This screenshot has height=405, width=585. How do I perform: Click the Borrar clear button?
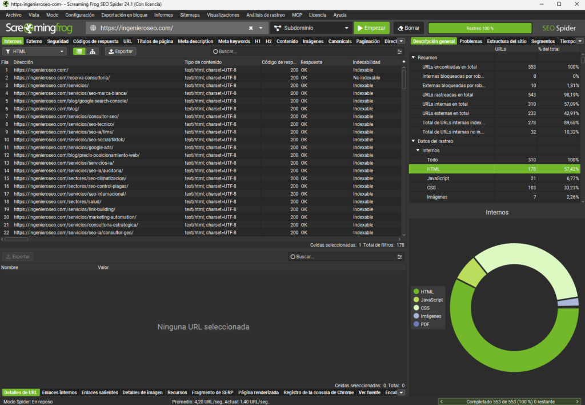pyautogui.click(x=408, y=28)
